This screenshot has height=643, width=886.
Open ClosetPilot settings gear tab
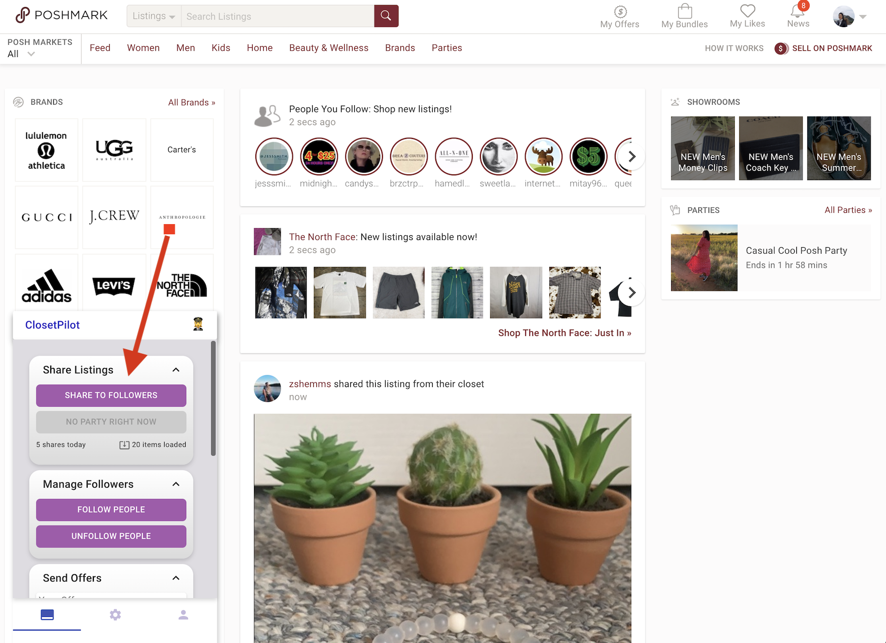pyautogui.click(x=115, y=615)
